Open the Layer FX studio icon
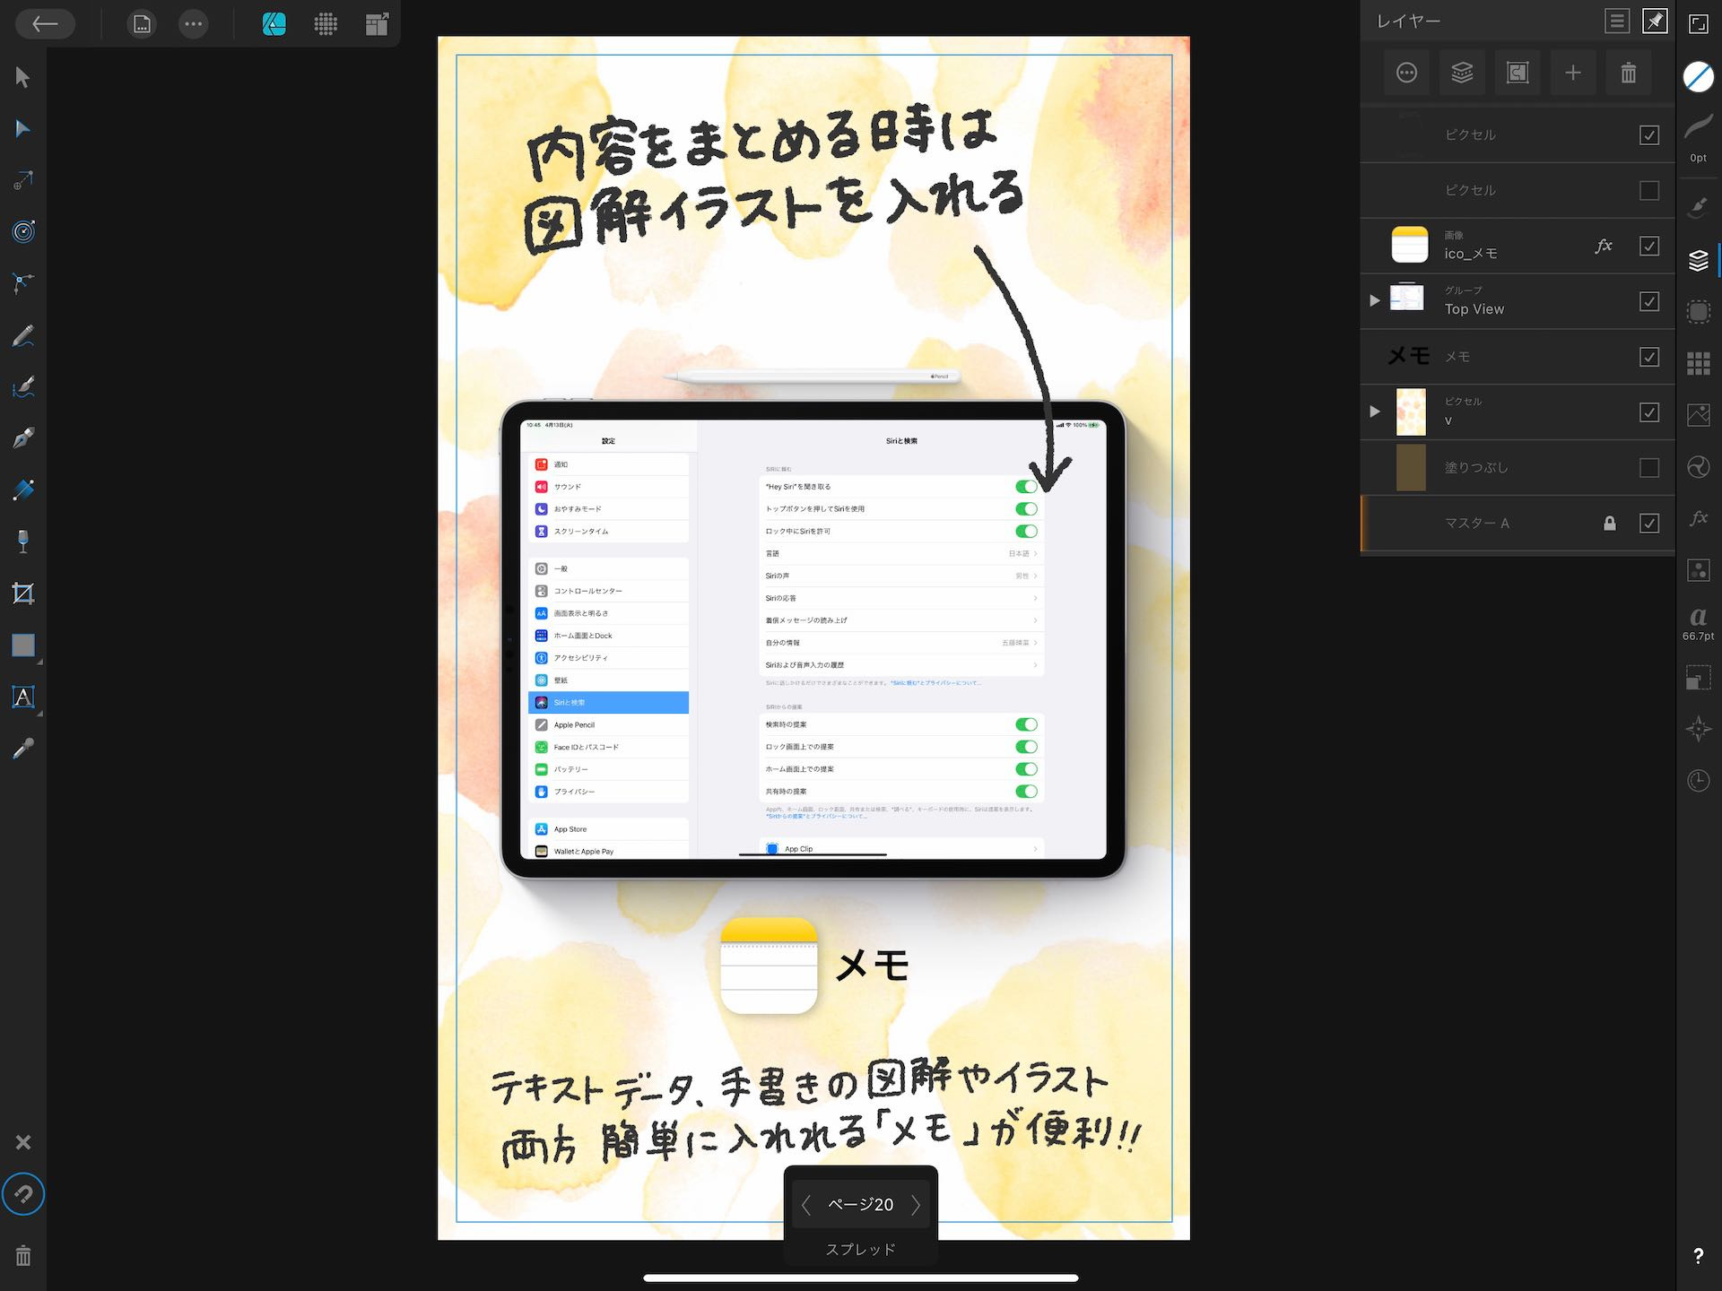 click(1698, 518)
